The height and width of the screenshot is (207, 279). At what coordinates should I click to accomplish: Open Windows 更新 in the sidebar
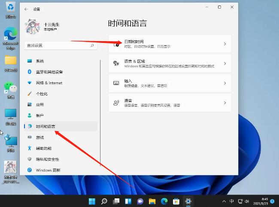61,170
